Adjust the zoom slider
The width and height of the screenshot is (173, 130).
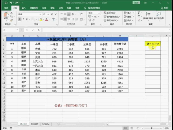pos(152,128)
